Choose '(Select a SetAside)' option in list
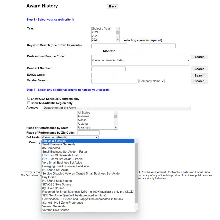 pos(88,141)
